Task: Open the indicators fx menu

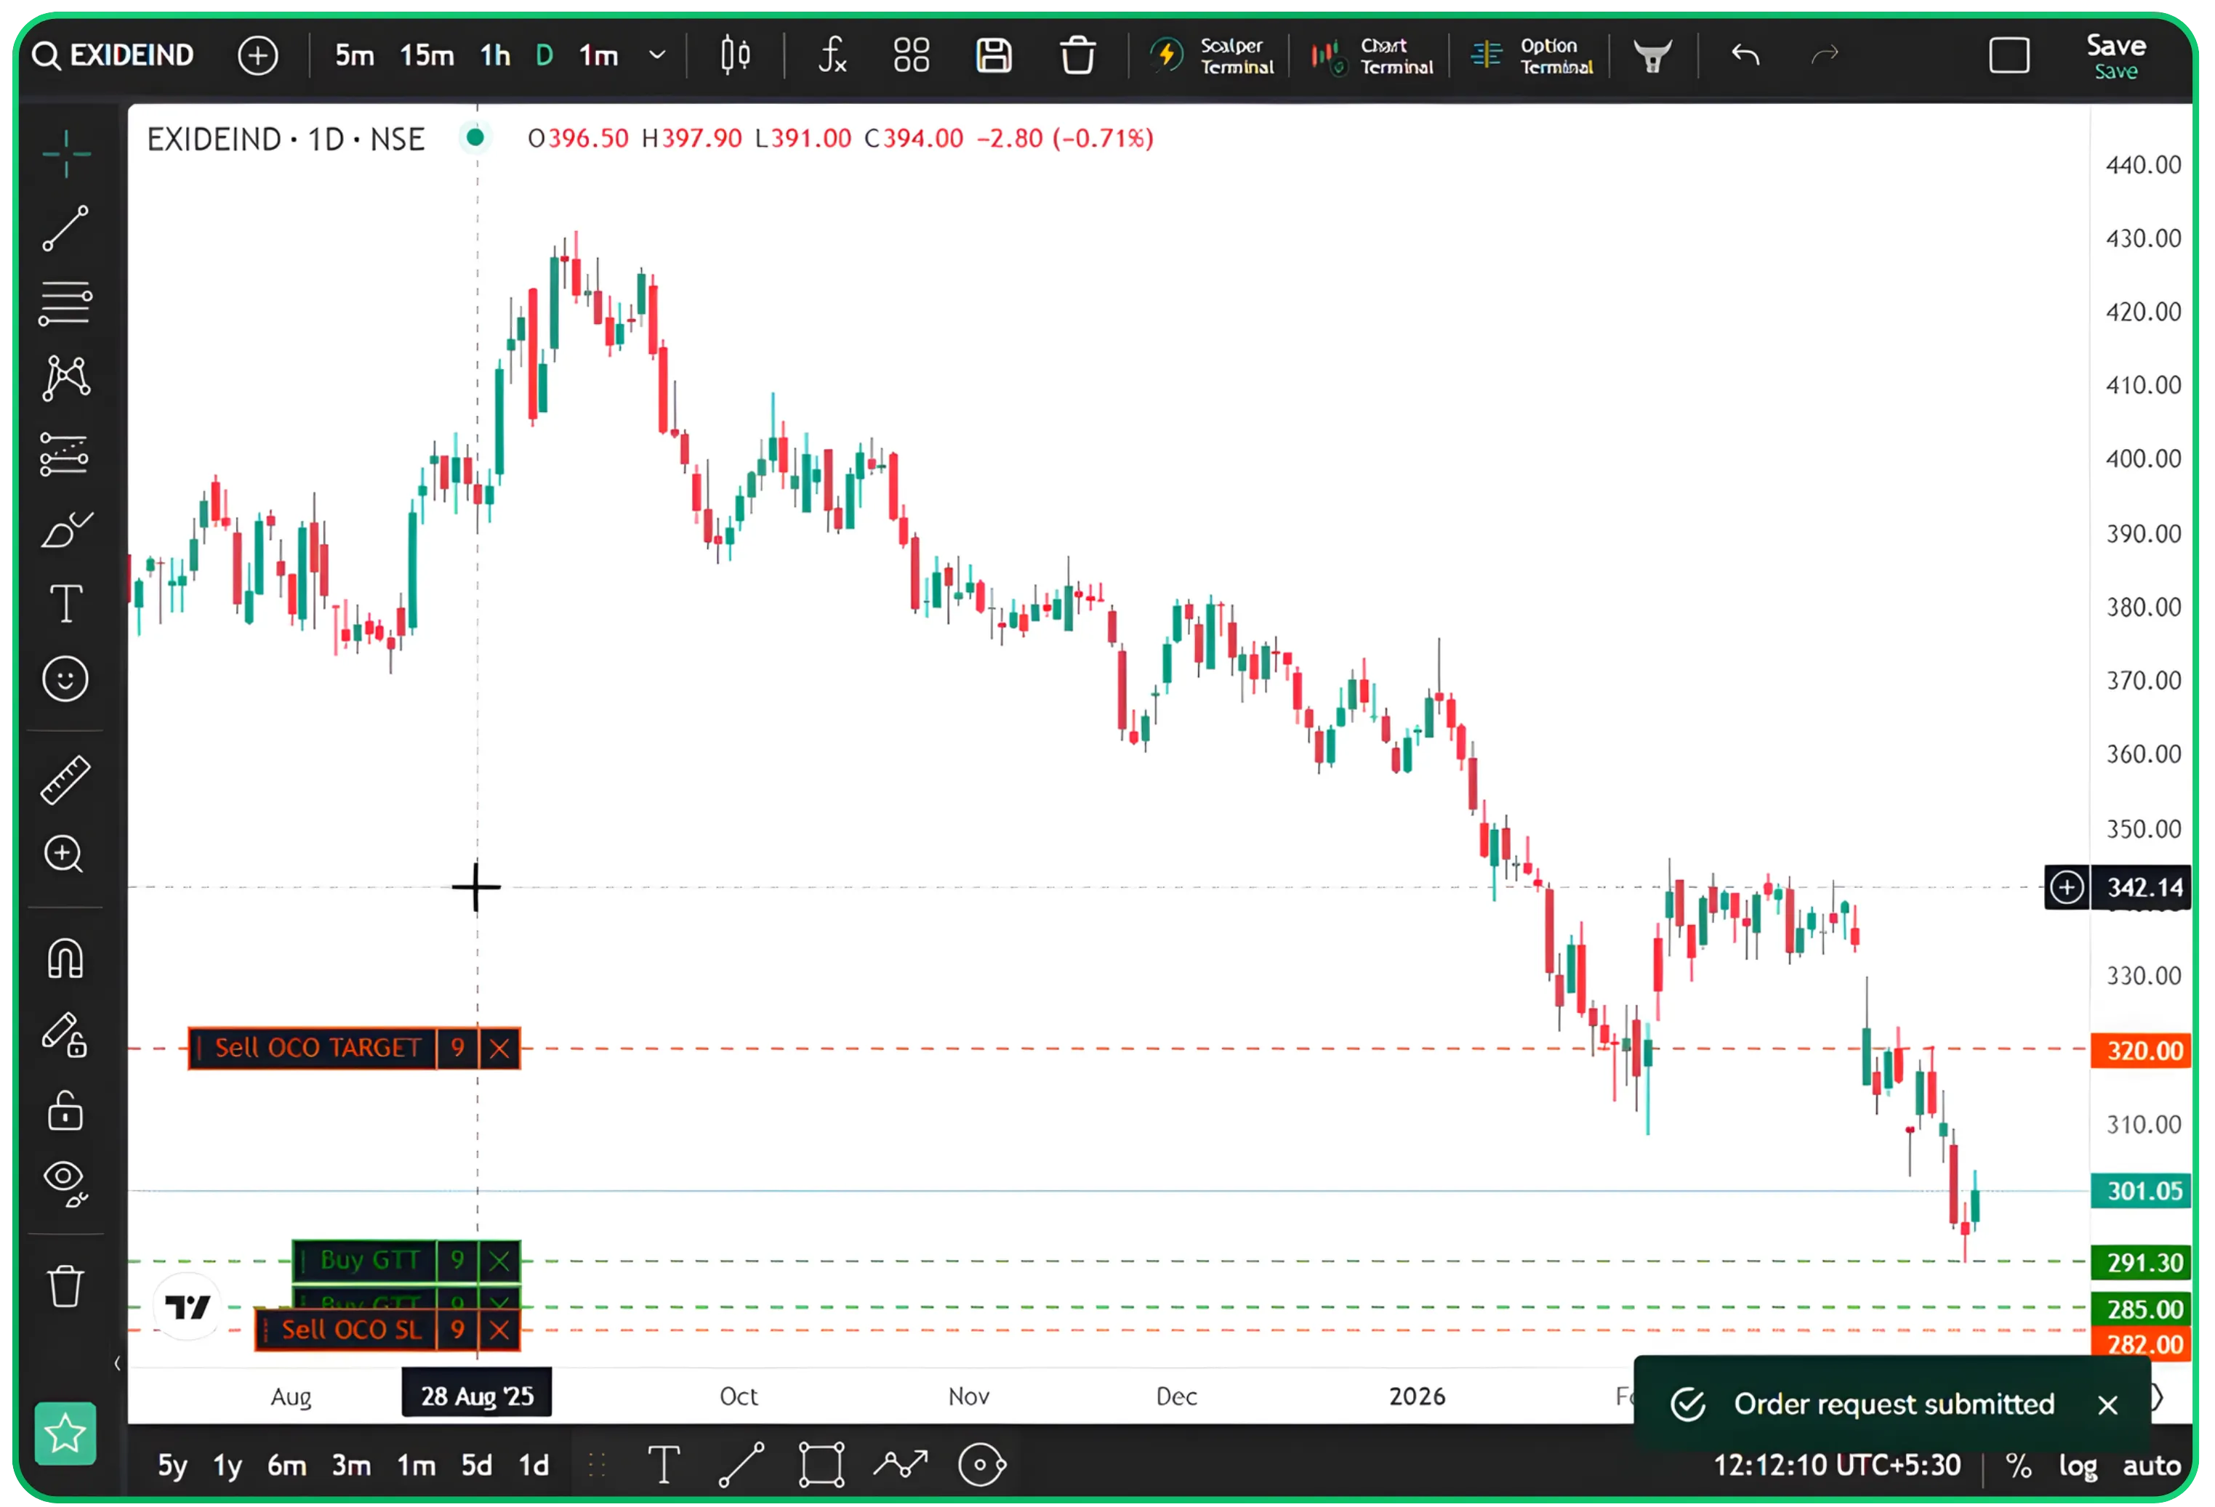Action: (x=831, y=55)
